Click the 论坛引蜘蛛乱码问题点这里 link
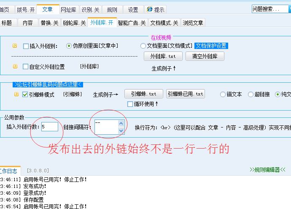 (48, 84)
